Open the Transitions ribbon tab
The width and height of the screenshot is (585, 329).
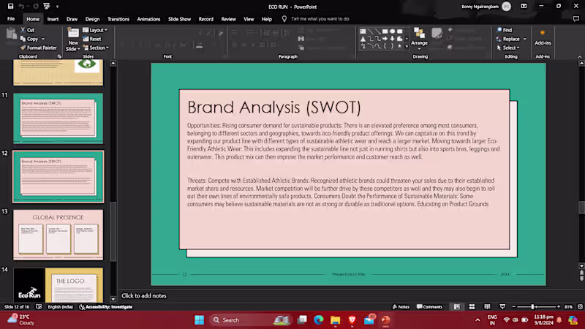click(x=118, y=19)
